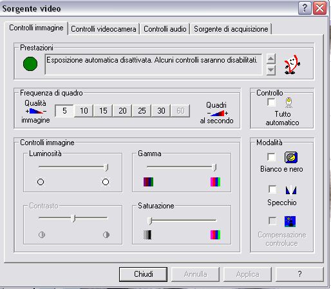The image size is (331, 289).
Task: Click the Luminosità slider handle
Action: pos(106,167)
